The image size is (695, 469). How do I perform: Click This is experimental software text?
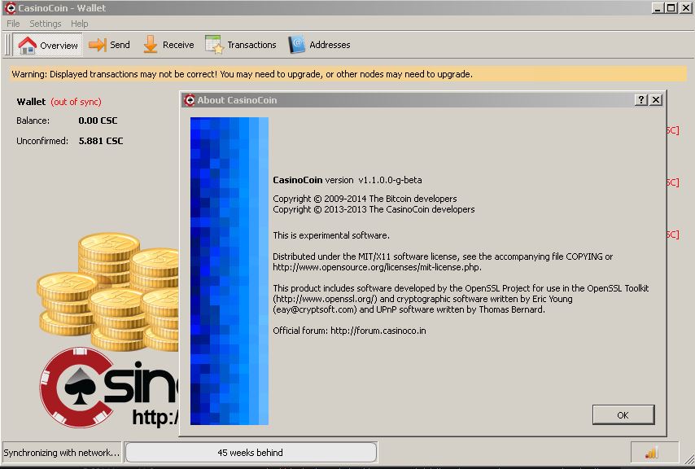[x=331, y=235]
